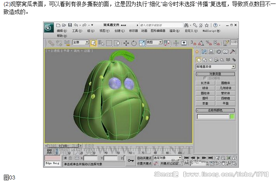Viewport: 280px width, 181px height.
Task: Click the 几何球体 geosphere button
Action: coord(226,88)
